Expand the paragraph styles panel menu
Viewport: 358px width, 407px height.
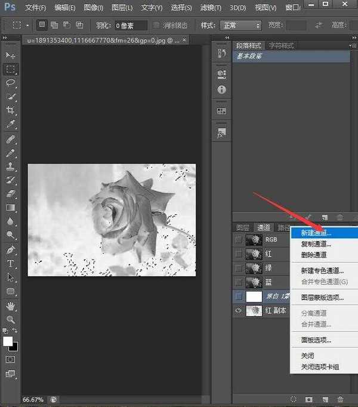coord(354,45)
